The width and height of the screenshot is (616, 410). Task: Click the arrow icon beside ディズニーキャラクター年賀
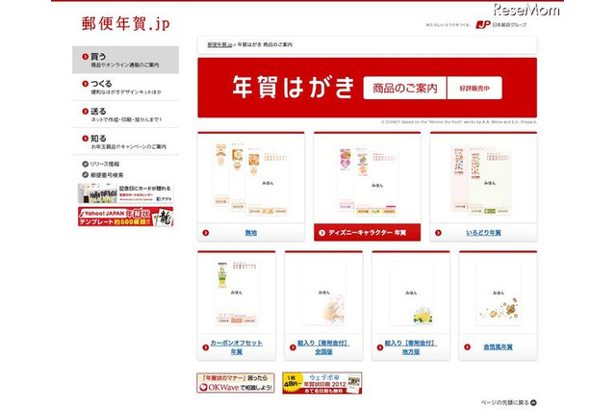point(321,233)
